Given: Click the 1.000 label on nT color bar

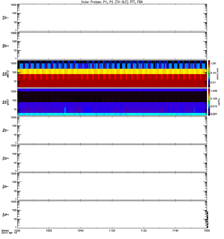Looking at the screenshot, I should click(x=214, y=91).
